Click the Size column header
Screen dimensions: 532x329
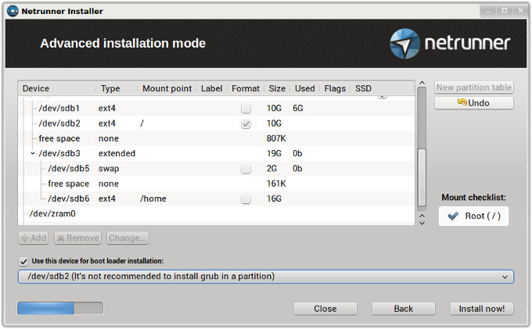coord(277,89)
